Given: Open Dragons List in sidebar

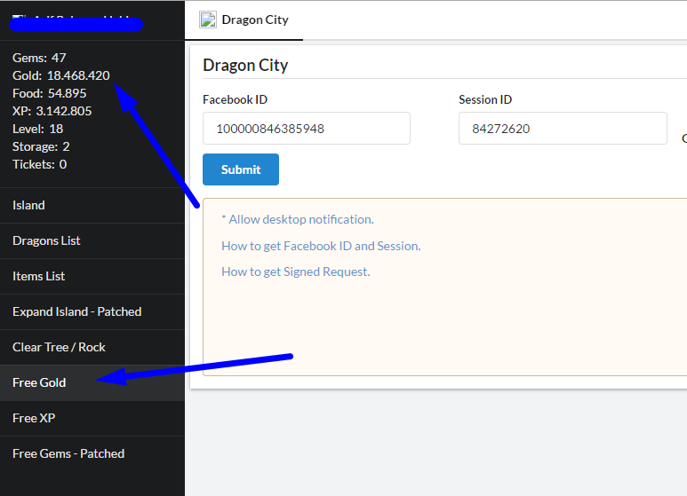Looking at the screenshot, I should click(x=92, y=240).
